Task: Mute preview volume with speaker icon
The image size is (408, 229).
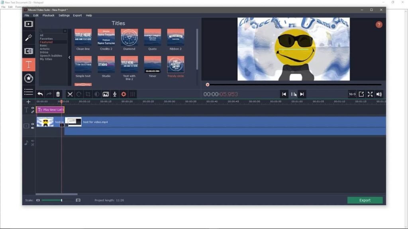Action: click(x=379, y=94)
